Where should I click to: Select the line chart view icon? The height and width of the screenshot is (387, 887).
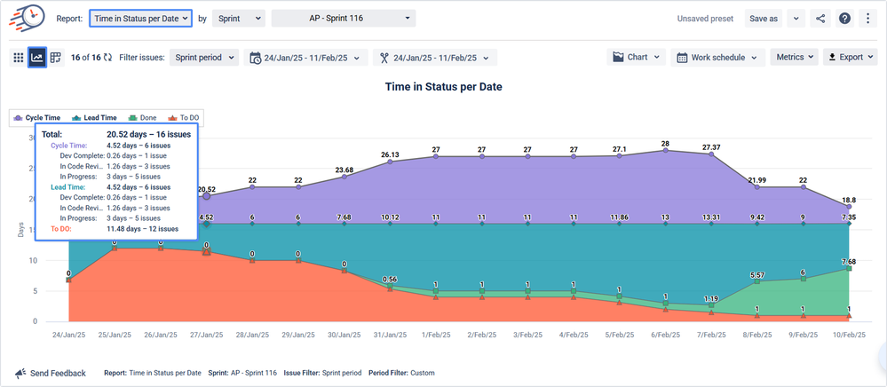pyautogui.click(x=36, y=57)
